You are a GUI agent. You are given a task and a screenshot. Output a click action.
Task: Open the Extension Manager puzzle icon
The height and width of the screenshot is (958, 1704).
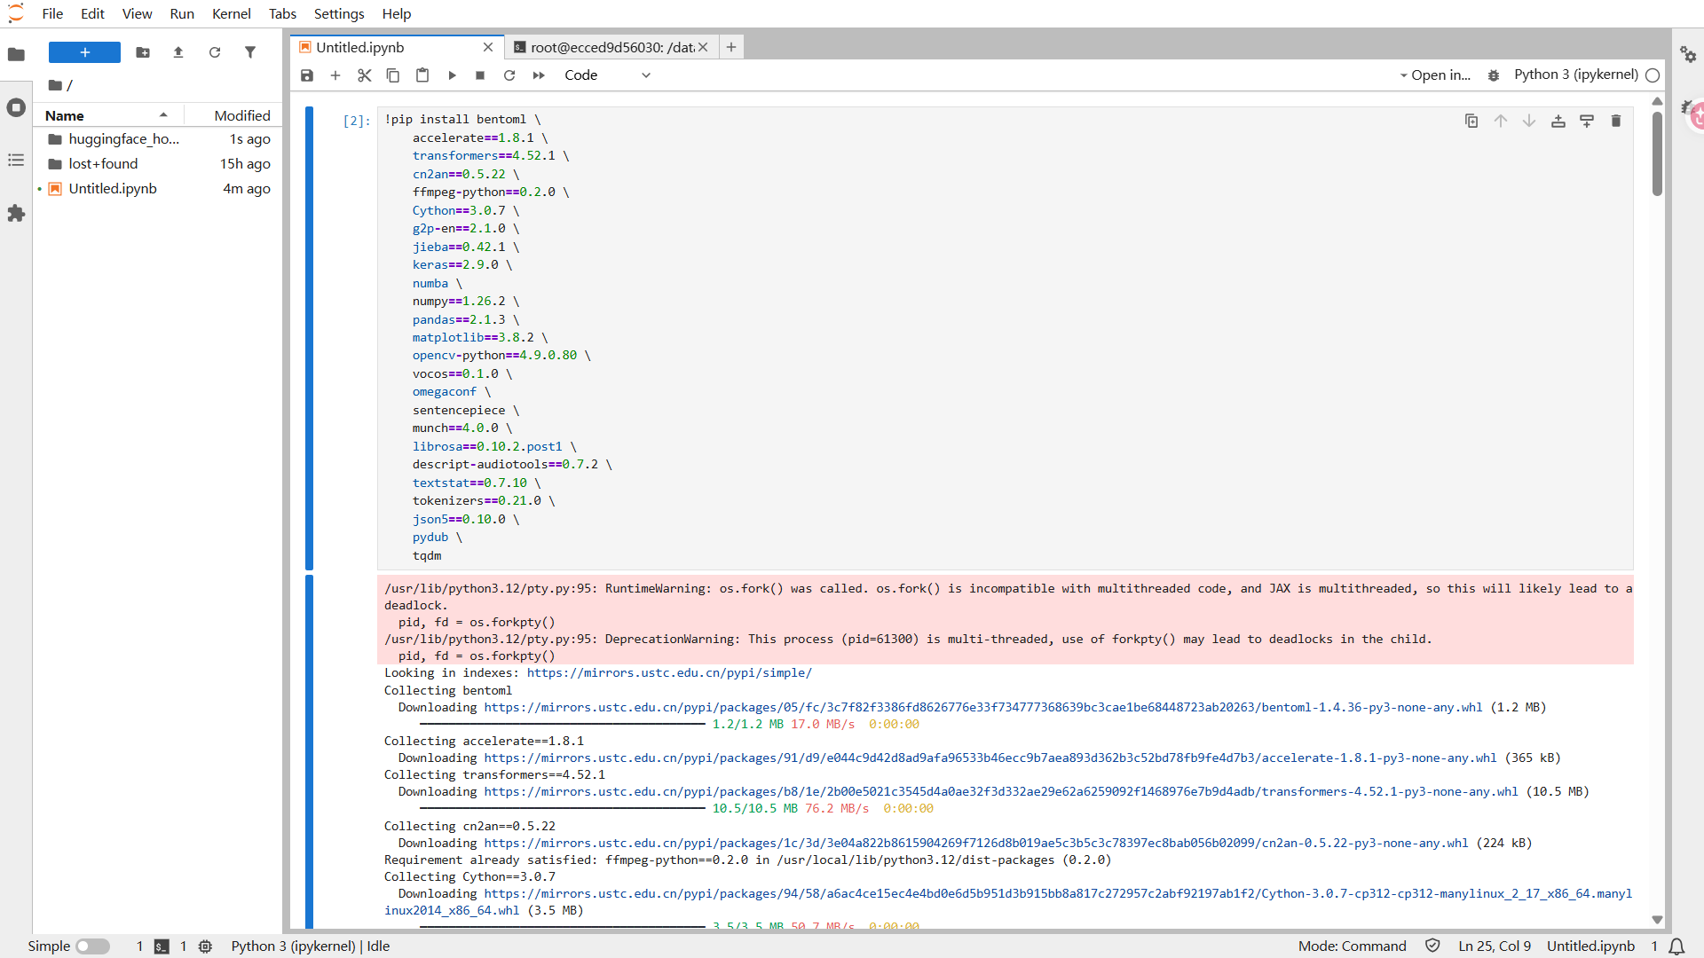pyautogui.click(x=16, y=214)
